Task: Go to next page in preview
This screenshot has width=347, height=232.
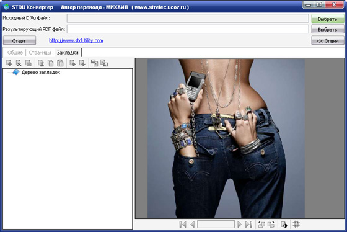Action: [239, 224]
